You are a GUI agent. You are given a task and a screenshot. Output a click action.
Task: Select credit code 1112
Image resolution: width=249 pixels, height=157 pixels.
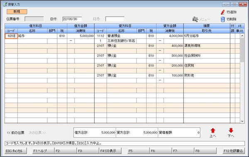point(100,36)
